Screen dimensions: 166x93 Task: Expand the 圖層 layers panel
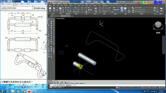(142, 14)
